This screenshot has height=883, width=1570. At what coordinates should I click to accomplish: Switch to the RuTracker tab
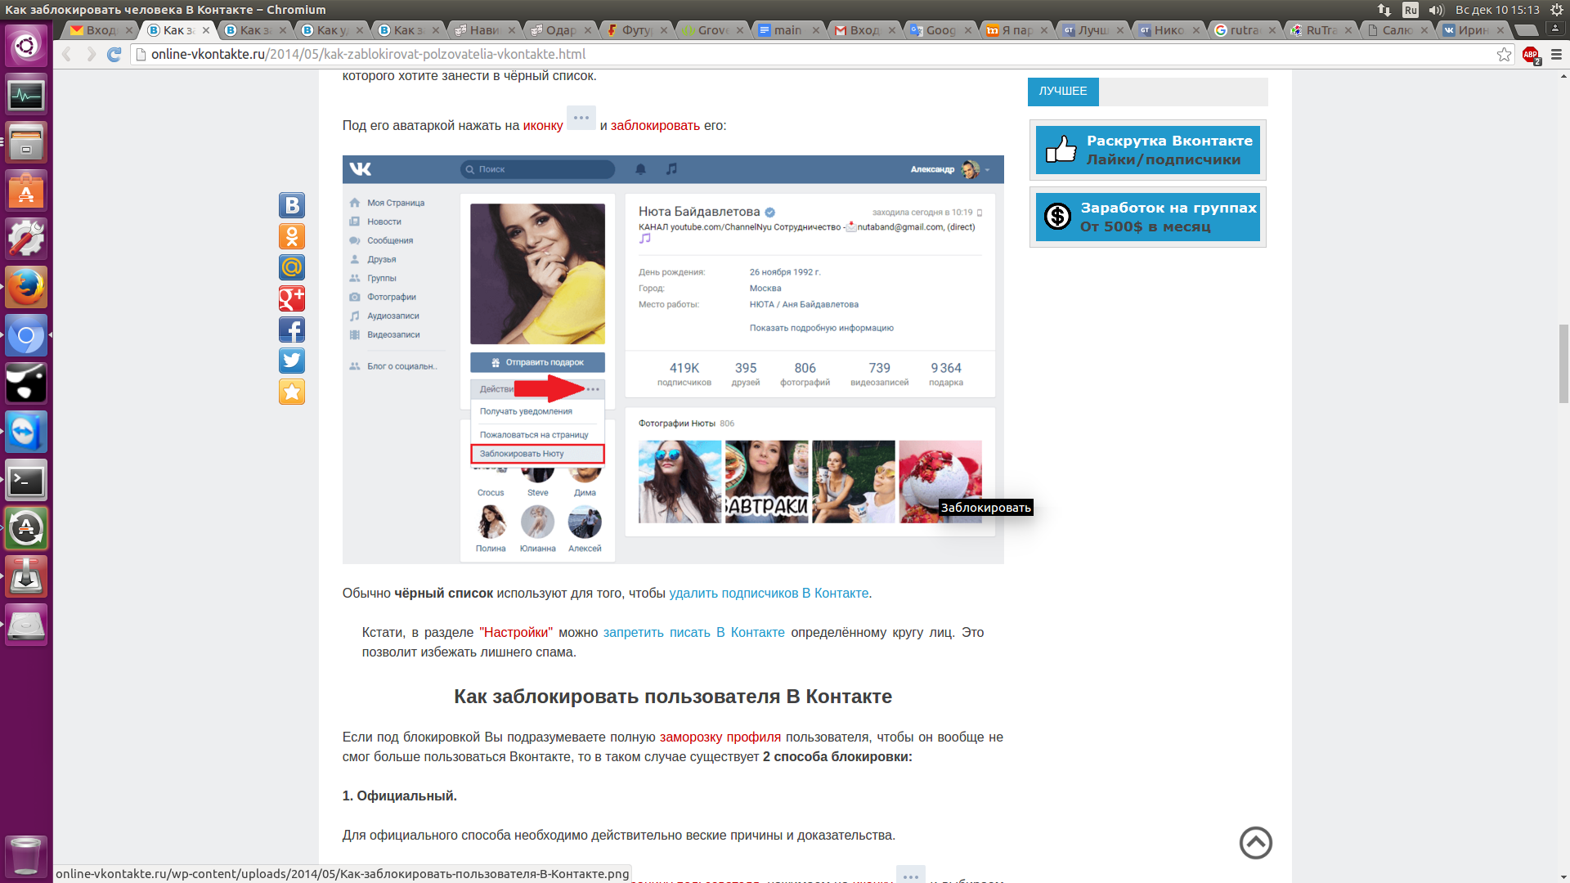click(x=1320, y=30)
